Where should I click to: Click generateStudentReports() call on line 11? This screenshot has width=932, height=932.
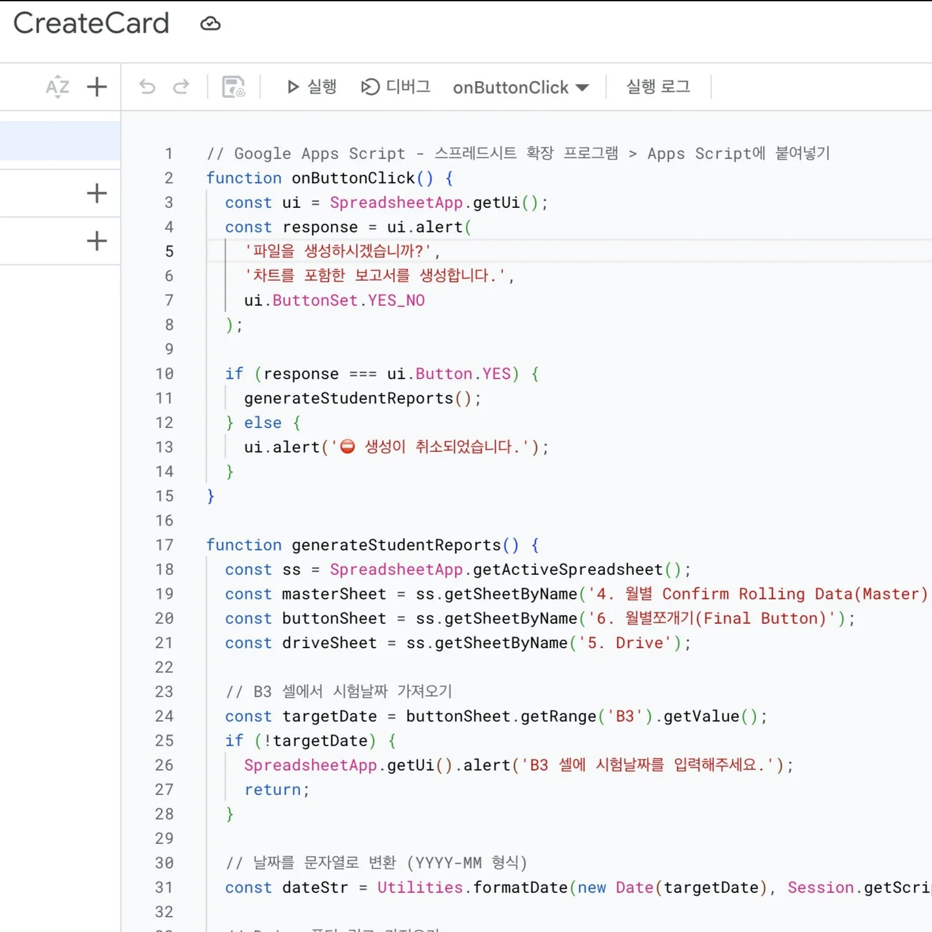point(358,398)
